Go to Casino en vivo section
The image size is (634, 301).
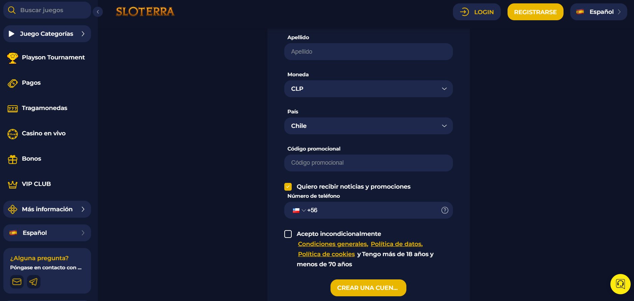point(44,133)
